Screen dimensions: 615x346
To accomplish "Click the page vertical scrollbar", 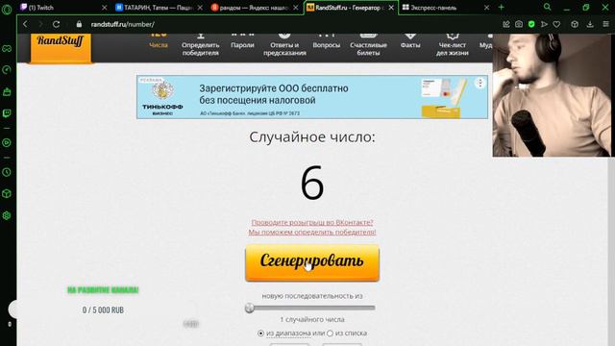I will click(x=611, y=251).
